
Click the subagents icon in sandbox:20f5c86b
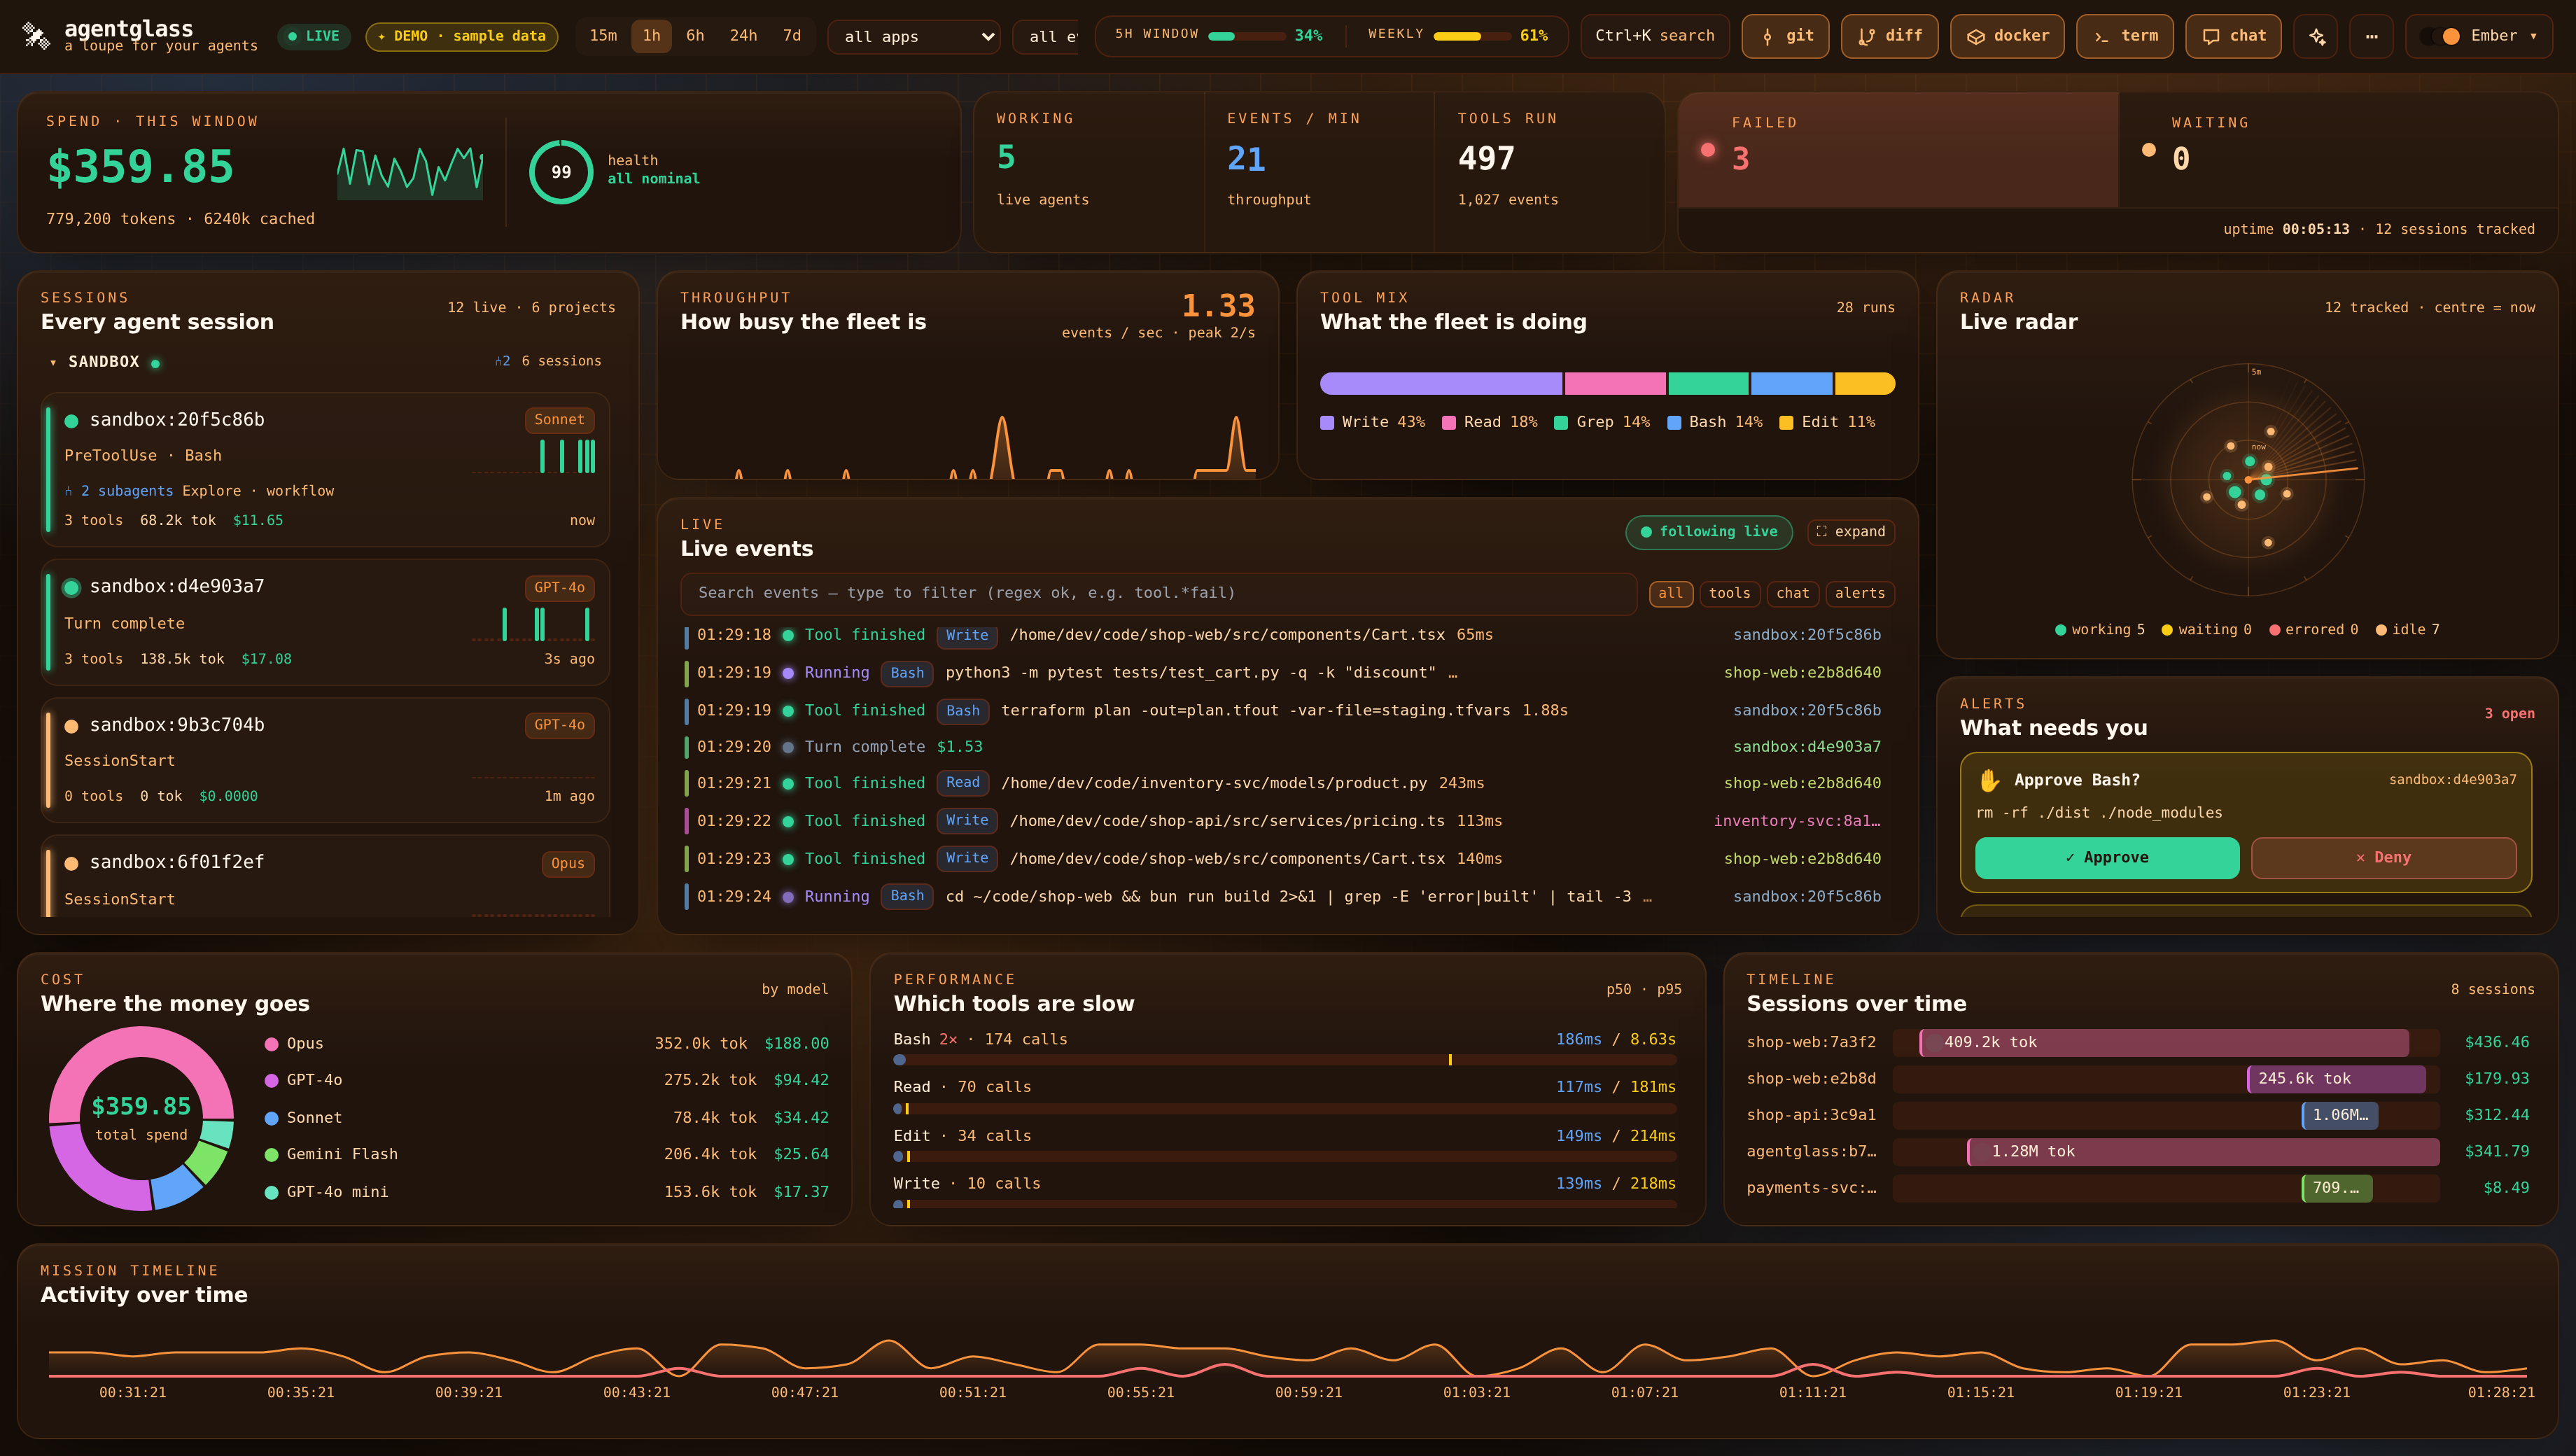[x=69, y=491]
